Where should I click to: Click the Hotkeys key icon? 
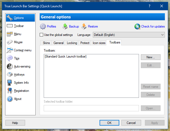click(x=9, y=75)
